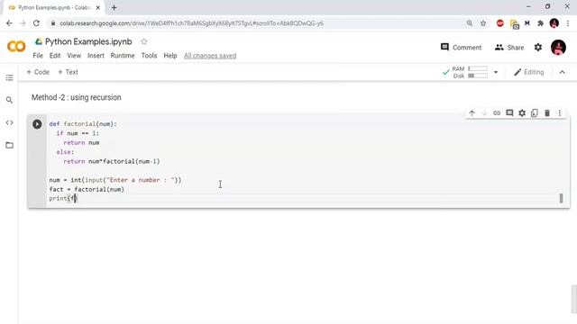Reload the browser page
Screen dimensions: 577x324
(36, 23)
